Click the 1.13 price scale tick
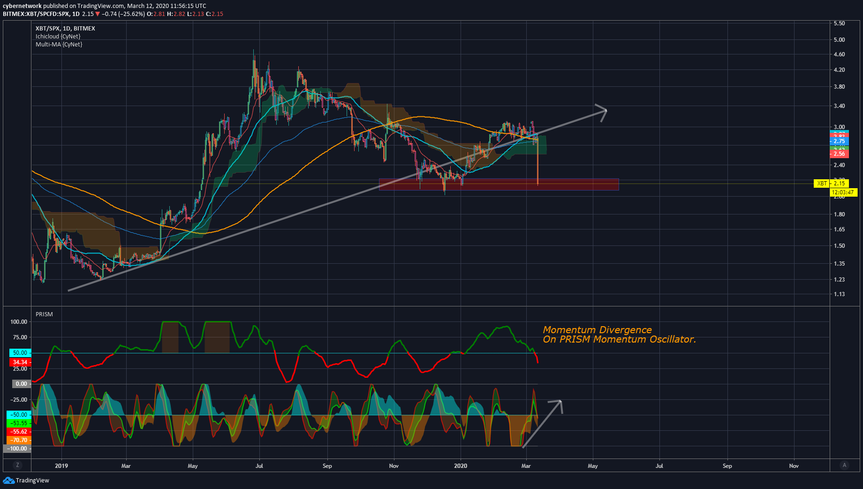The width and height of the screenshot is (863, 489). pyautogui.click(x=839, y=294)
